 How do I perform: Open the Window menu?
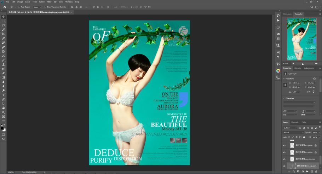(69, 2)
